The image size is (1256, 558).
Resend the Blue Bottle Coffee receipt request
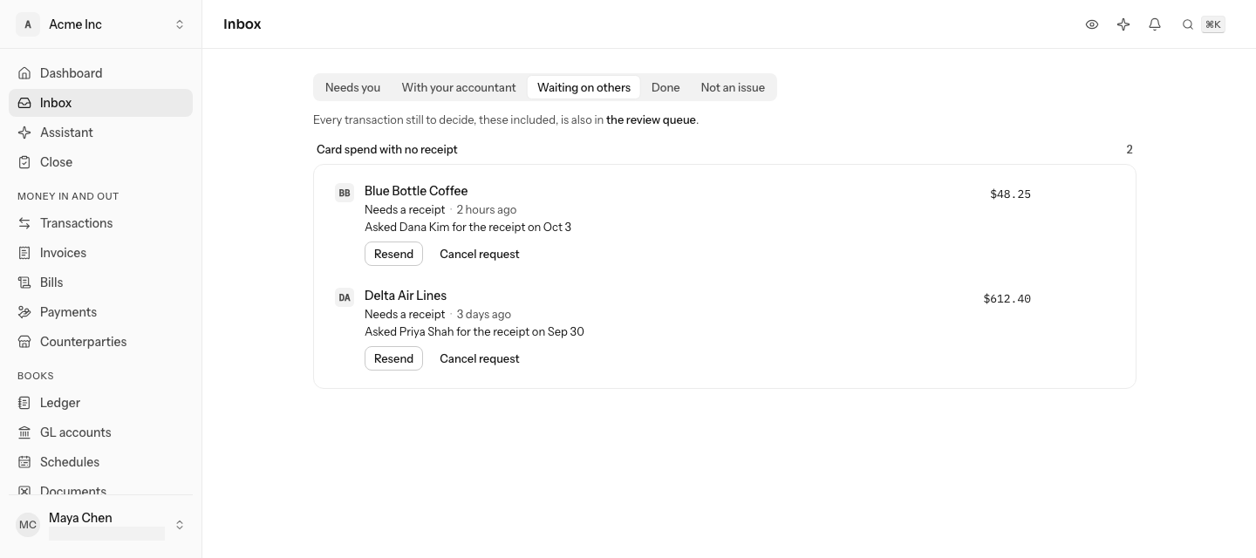pyautogui.click(x=393, y=254)
